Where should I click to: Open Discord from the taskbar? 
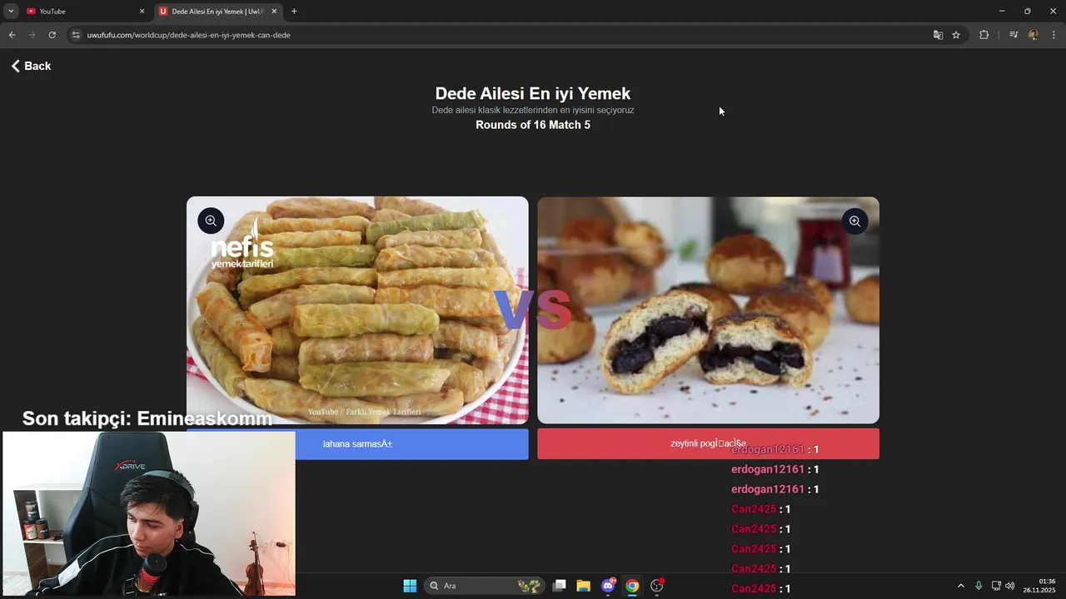coord(608,586)
